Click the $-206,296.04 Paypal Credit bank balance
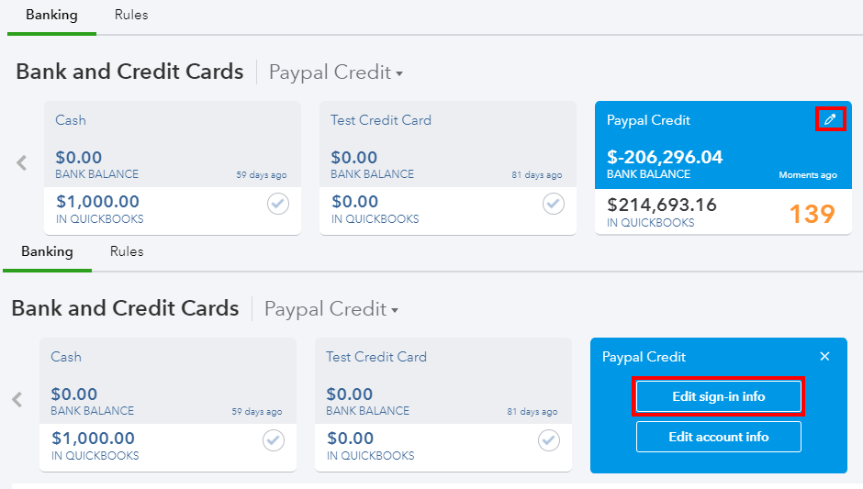 coord(665,157)
